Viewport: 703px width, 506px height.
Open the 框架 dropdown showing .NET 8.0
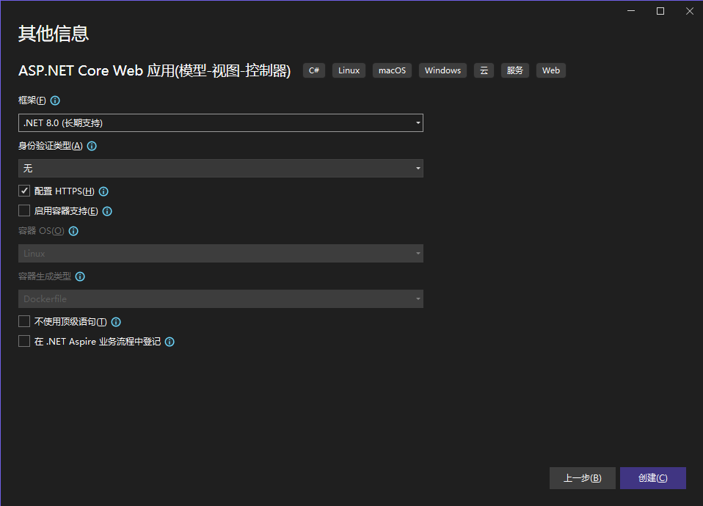pyautogui.click(x=221, y=122)
